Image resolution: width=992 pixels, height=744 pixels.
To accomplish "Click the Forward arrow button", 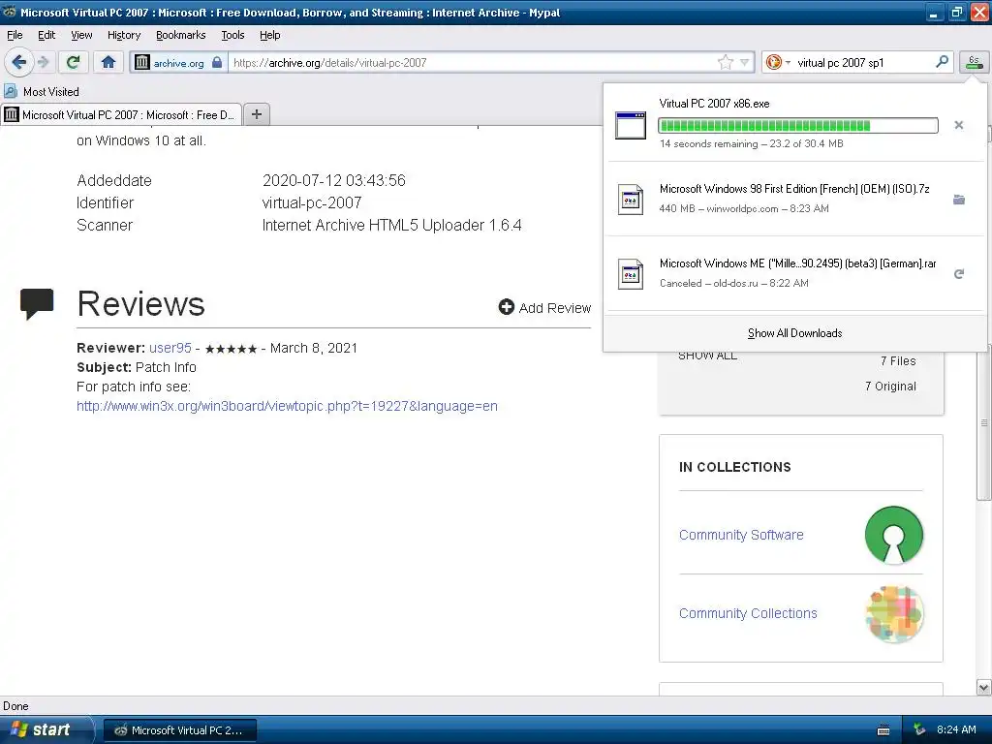I will (x=43, y=62).
